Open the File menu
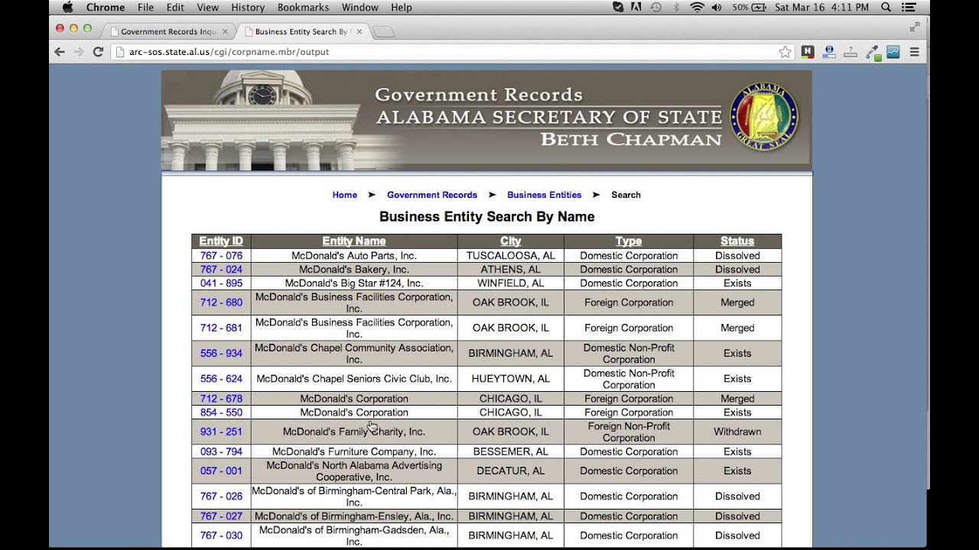Screen dimensions: 979x550 [x=145, y=8]
